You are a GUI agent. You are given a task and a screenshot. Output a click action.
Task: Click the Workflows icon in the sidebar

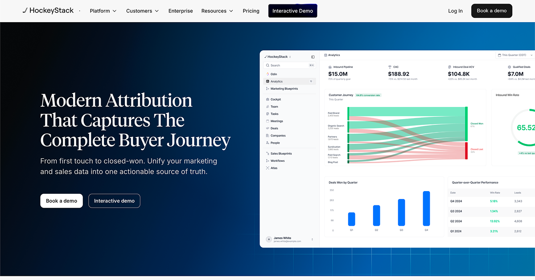267,161
